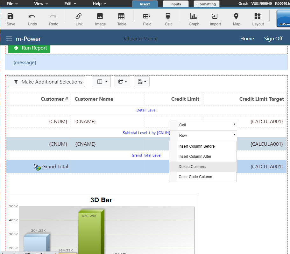The height and width of the screenshot is (254, 290).
Task: Click {CALCULA001} in the subtotal row
Action: 266,144
